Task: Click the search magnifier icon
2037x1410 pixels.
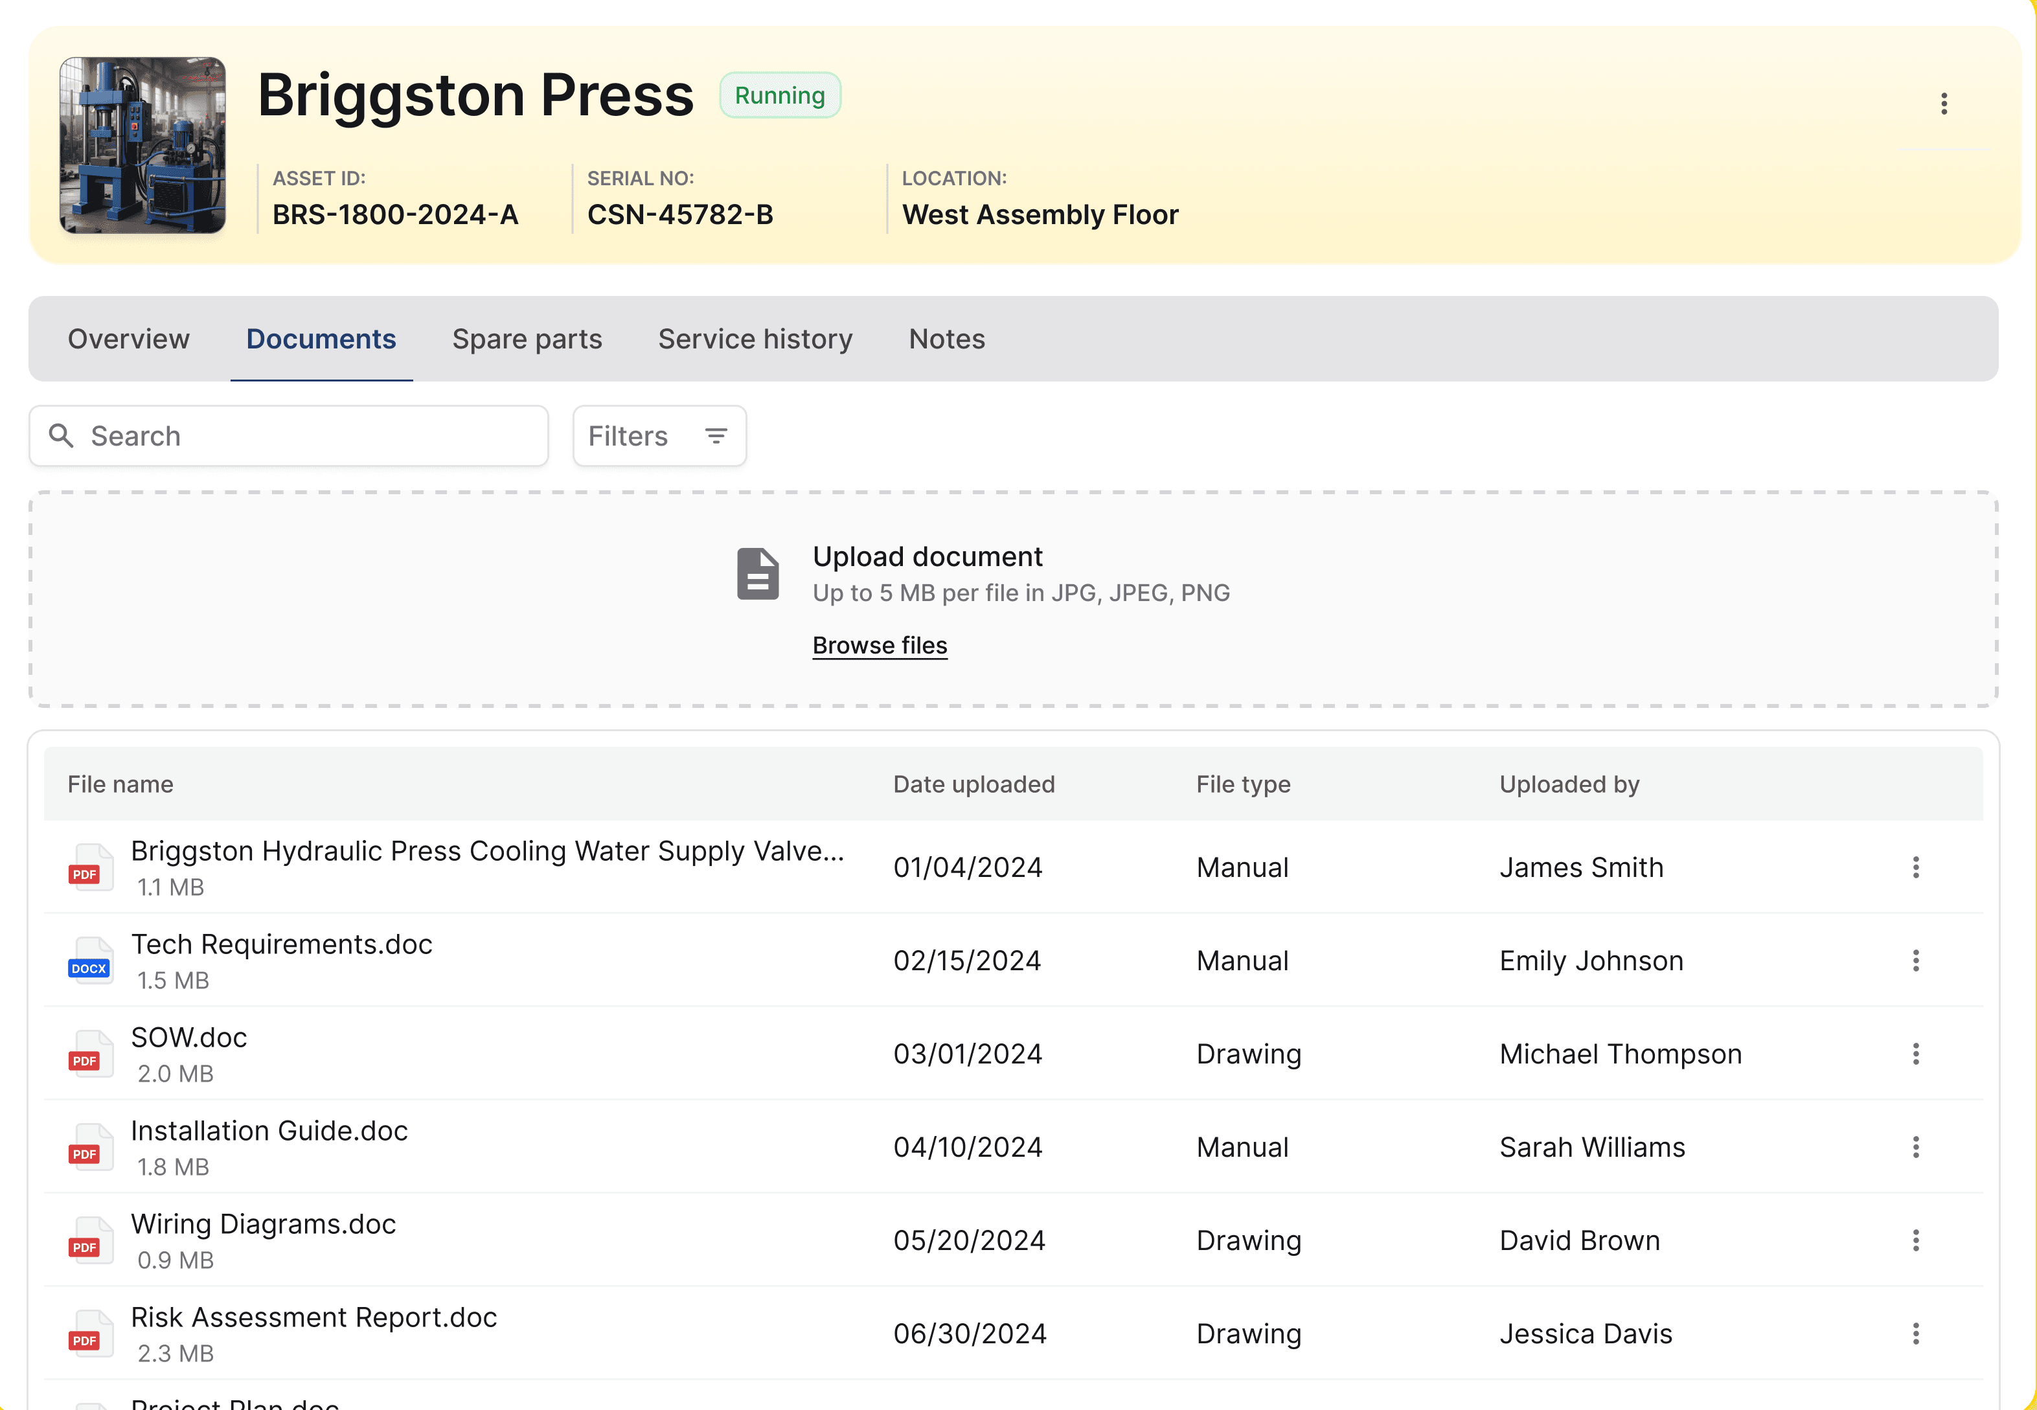Action: (x=61, y=435)
